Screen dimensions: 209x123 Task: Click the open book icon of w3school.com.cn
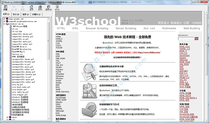7,24
